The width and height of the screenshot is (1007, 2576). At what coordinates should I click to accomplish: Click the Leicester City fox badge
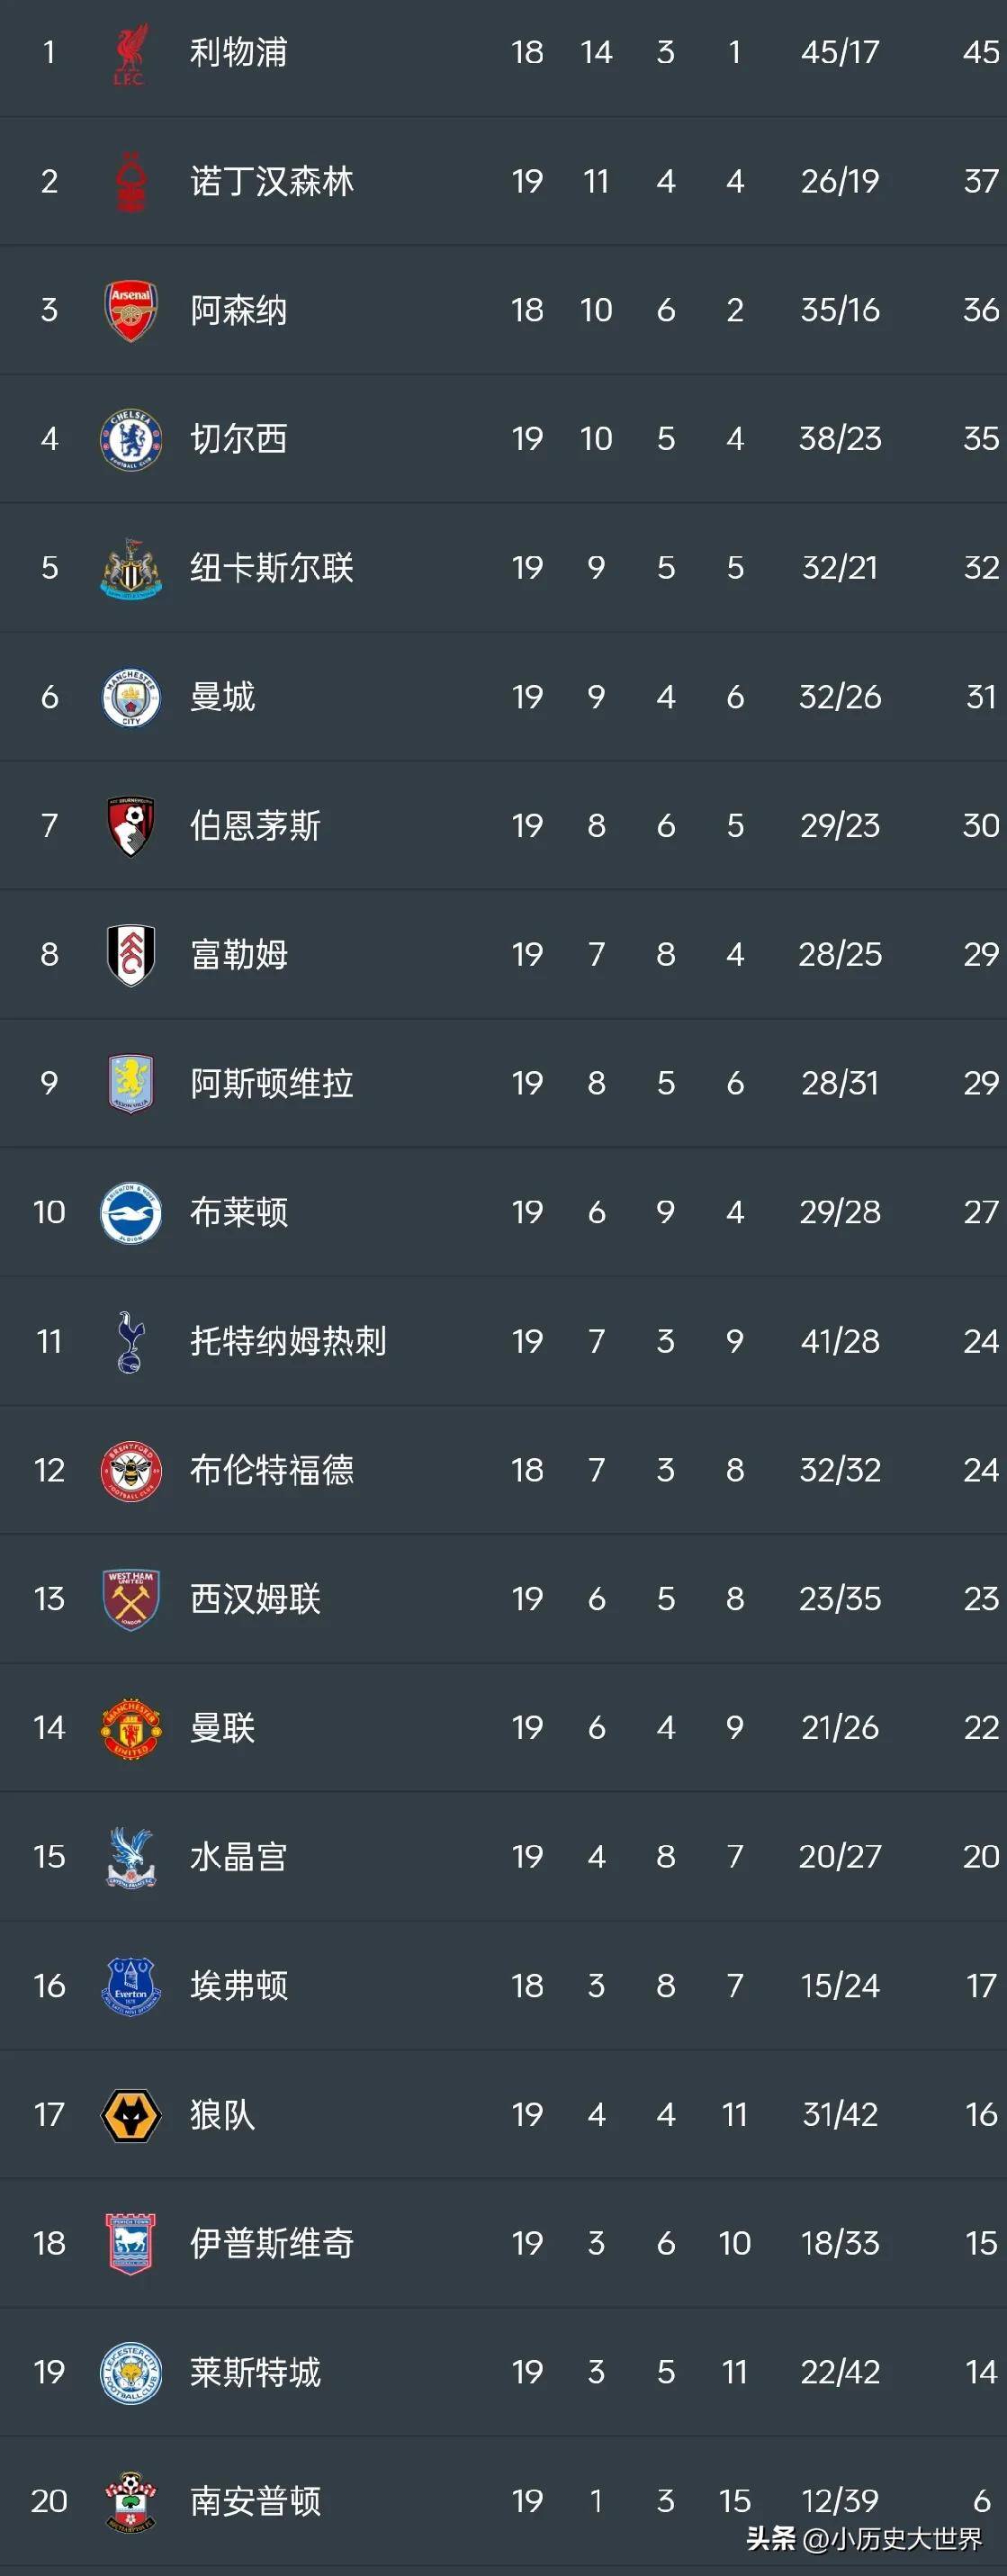[130, 2373]
